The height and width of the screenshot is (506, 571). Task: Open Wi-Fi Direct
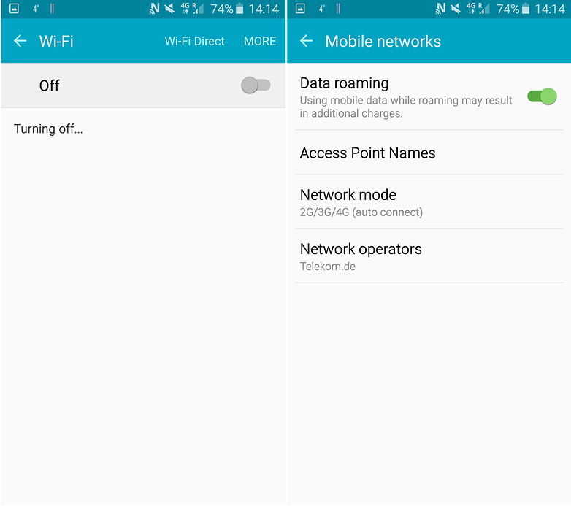tap(194, 41)
